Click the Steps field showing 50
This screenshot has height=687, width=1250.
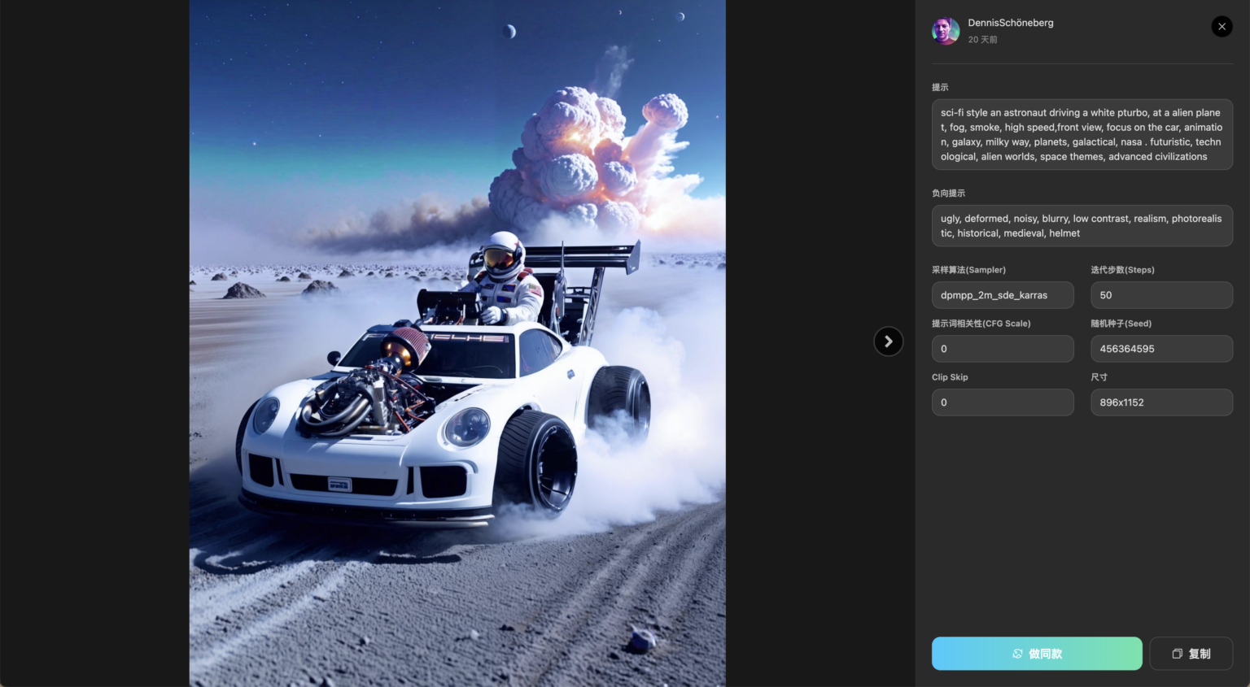pyautogui.click(x=1161, y=295)
